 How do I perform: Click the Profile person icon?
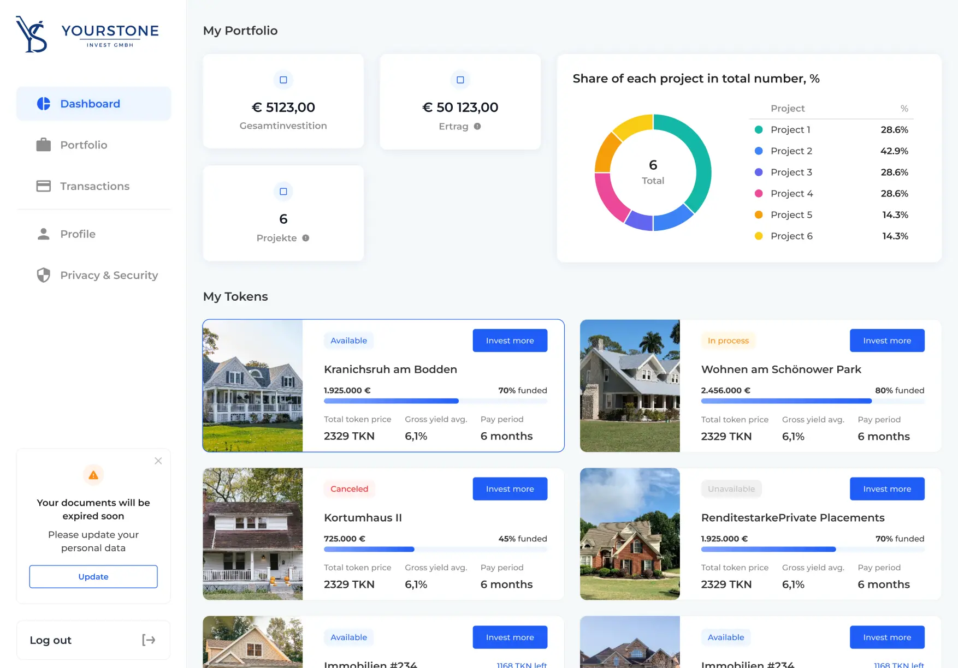pos(43,234)
